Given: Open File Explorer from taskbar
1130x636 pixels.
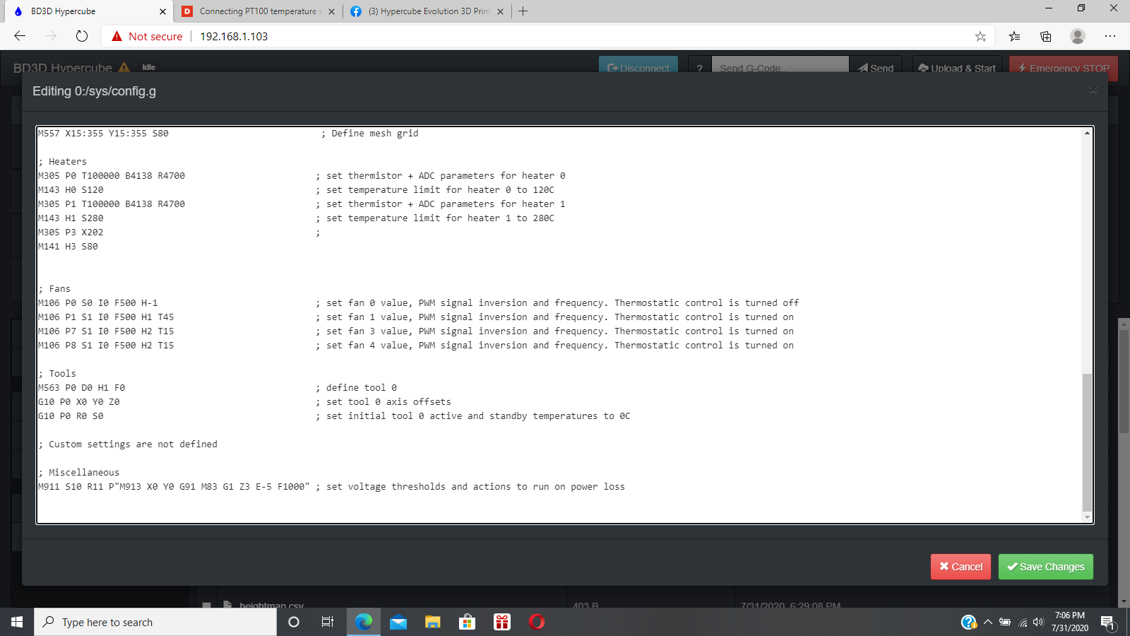Looking at the screenshot, I should tap(433, 622).
